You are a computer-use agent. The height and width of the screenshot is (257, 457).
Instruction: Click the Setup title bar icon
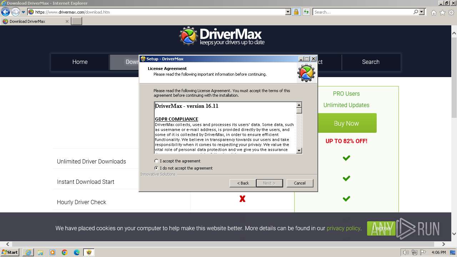click(143, 59)
